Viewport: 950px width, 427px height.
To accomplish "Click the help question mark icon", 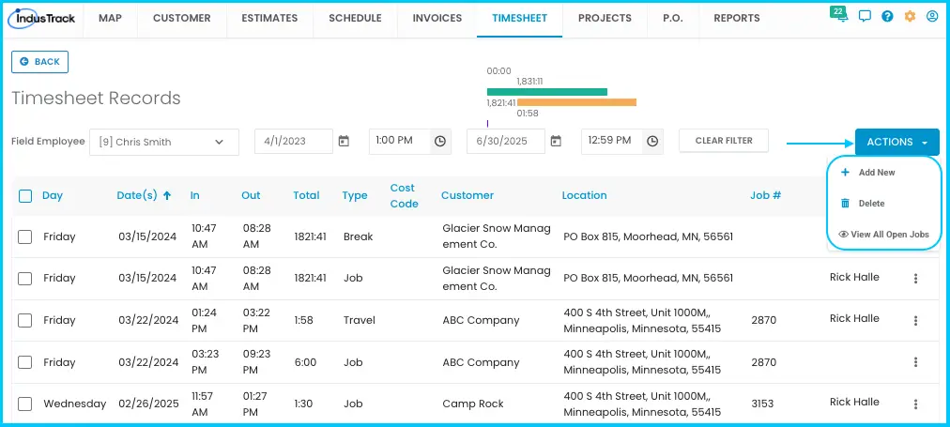I will point(887,16).
